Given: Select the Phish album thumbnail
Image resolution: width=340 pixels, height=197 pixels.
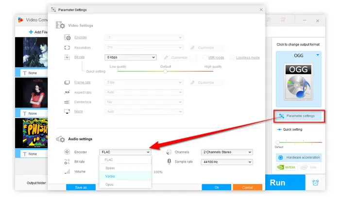Looking at the screenshot, I should (x=34, y=134).
